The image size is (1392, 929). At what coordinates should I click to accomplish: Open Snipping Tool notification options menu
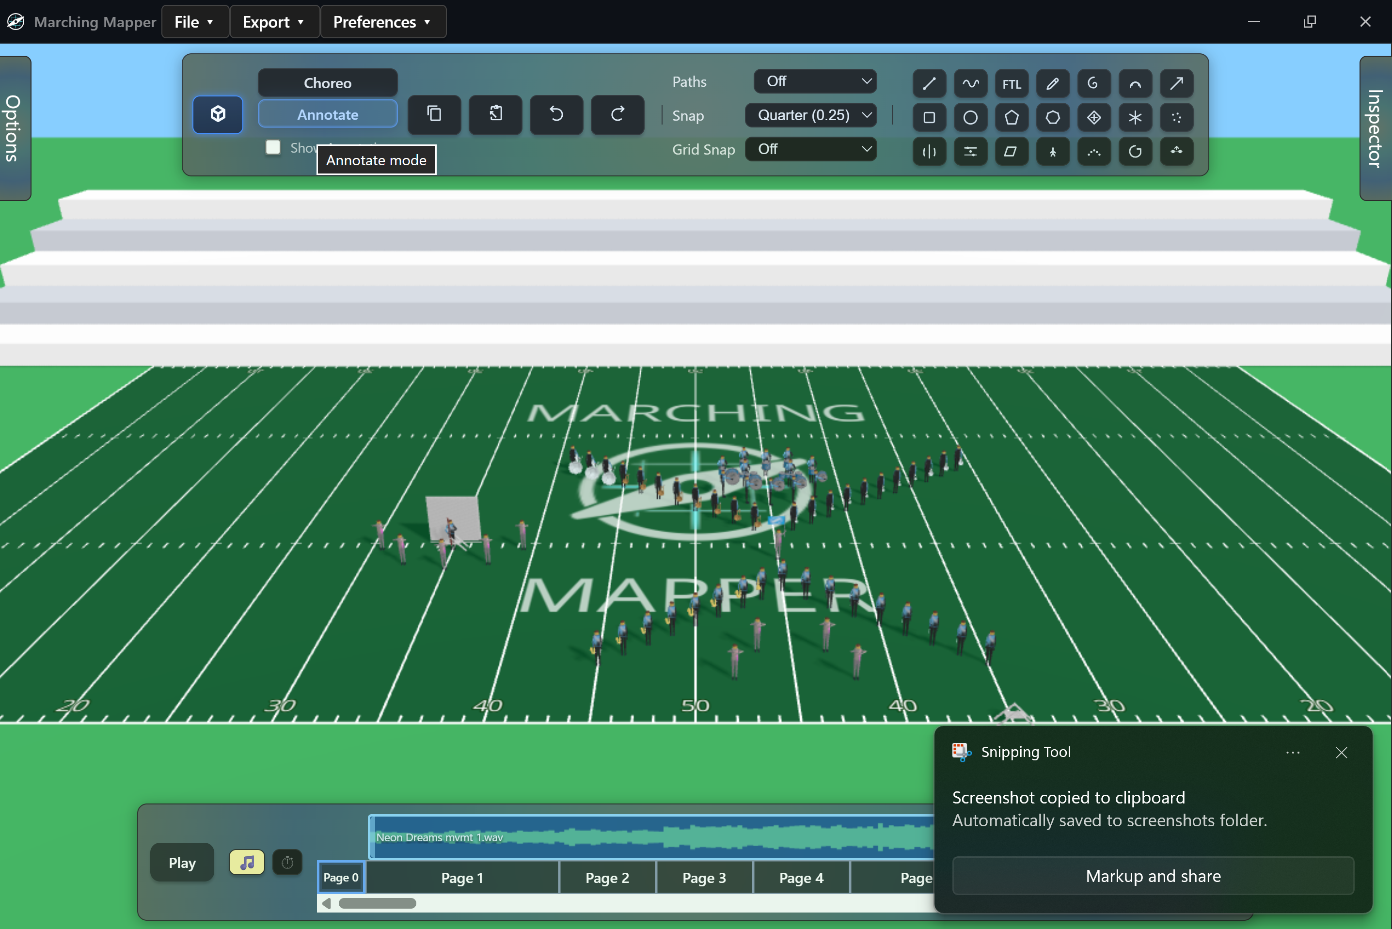tap(1293, 753)
